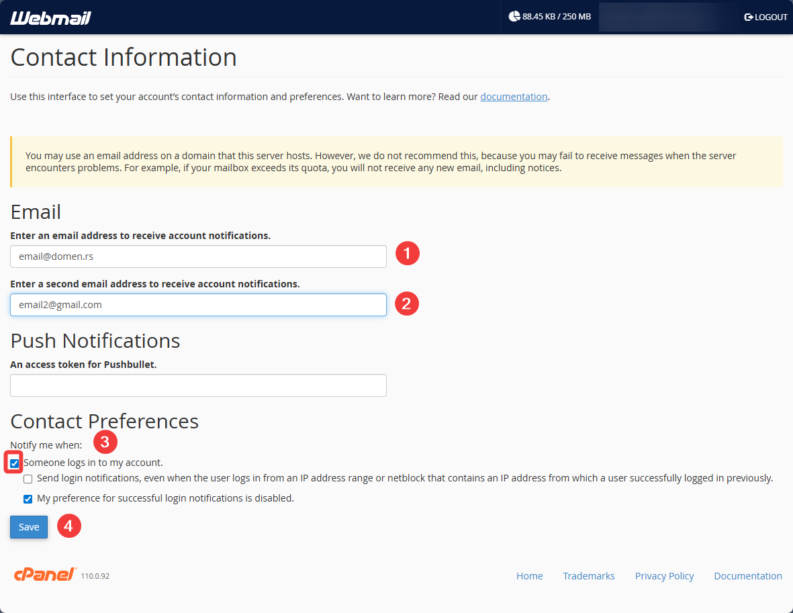Open Trademarks footer link

point(588,576)
